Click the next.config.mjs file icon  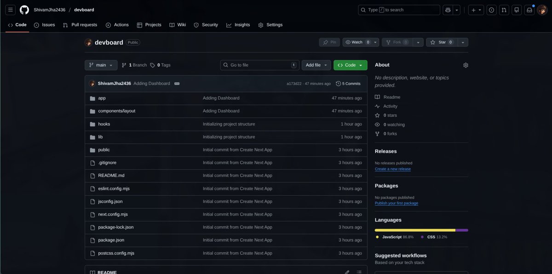(92, 214)
